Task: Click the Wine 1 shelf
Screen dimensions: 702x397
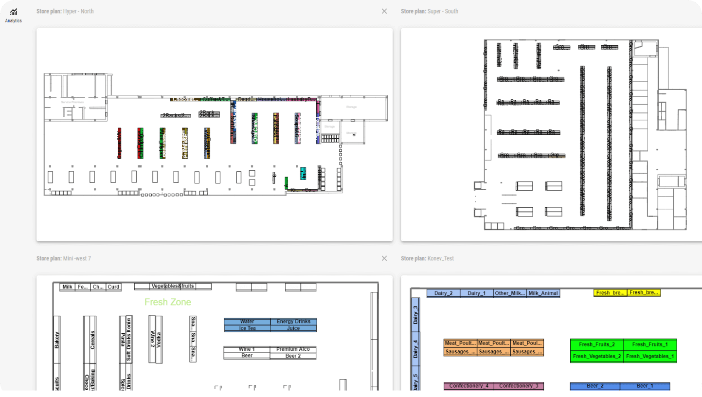Action: pos(247,349)
